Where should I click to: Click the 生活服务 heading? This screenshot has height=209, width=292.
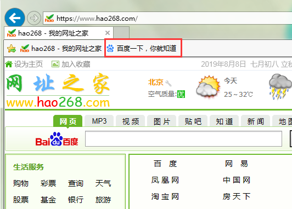coord(29,167)
